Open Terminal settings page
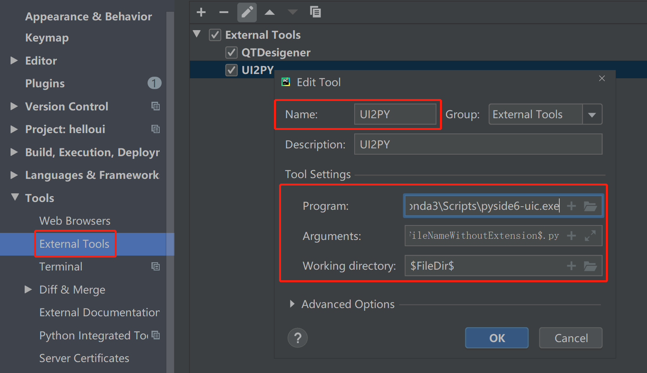The width and height of the screenshot is (647, 373). coord(61,267)
